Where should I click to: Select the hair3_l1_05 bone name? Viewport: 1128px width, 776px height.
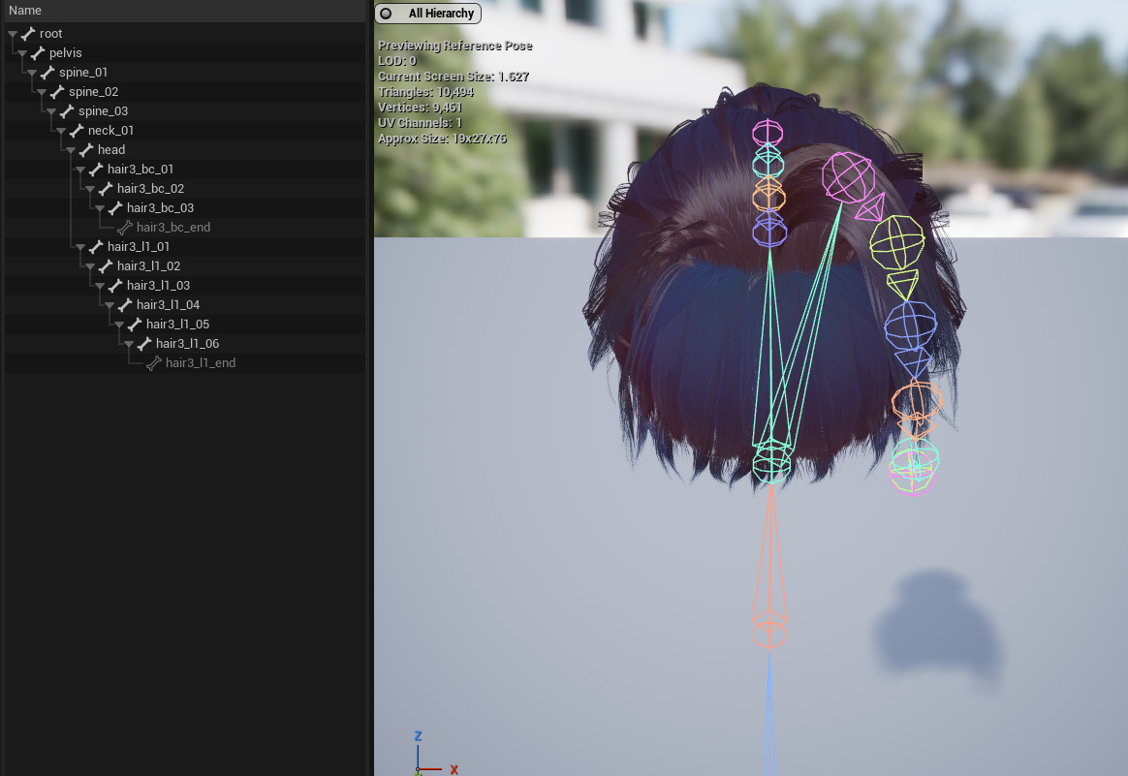pyautogui.click(x=177, y=326)
